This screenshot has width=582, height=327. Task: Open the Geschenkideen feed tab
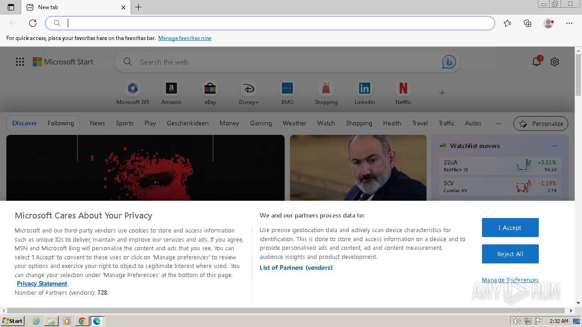[188, 123]
